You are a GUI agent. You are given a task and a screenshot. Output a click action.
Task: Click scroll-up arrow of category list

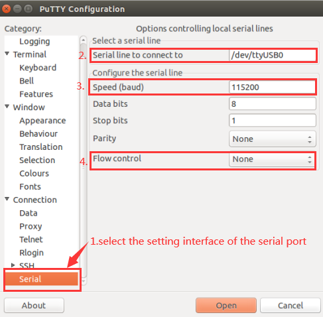point(84,40)
